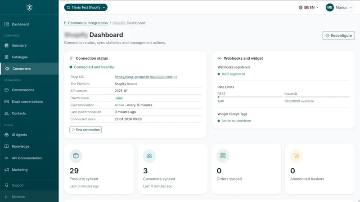Click the API version value 2025-01
The image size is (360, 202).
[x=121, y=91]
